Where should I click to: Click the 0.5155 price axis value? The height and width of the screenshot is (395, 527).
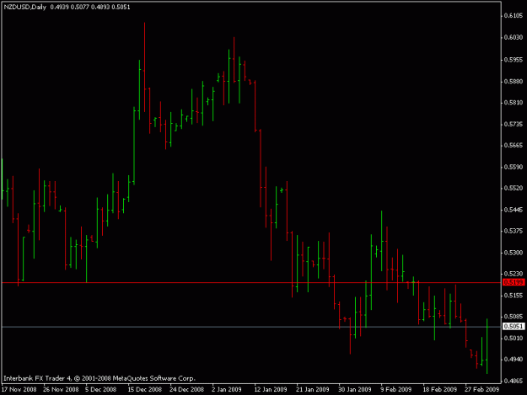[514, 296]
